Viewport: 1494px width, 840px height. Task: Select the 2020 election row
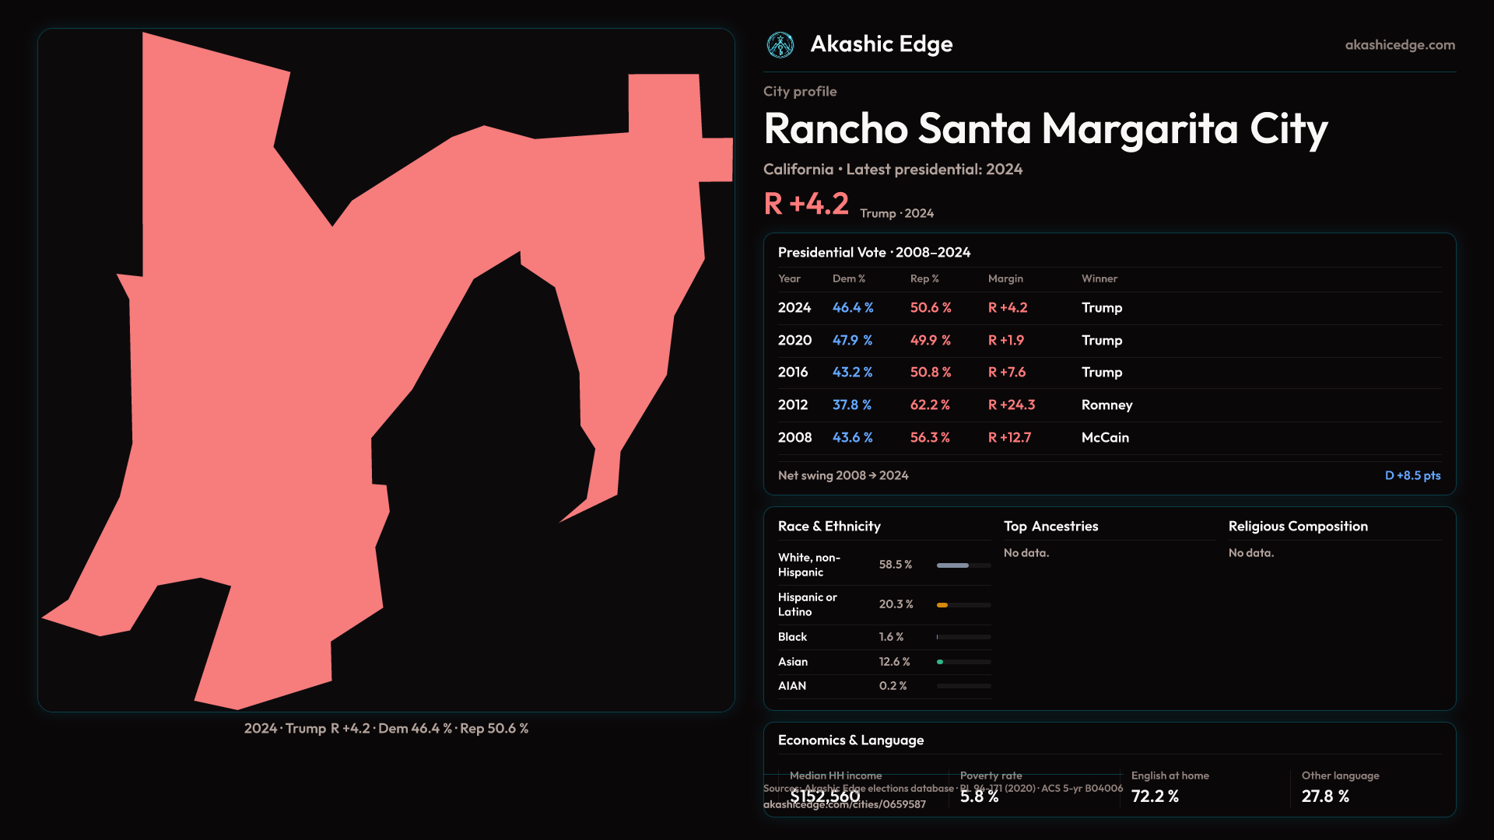[794, 341]
